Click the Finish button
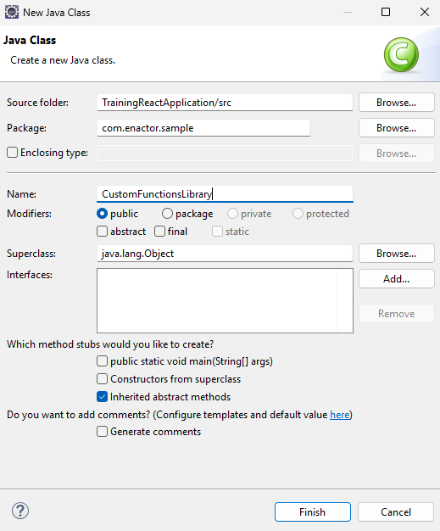The height and width of the screenshot is (531, 440). pos(312,511)
